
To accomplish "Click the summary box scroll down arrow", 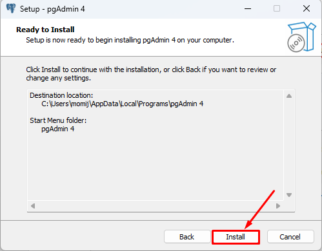I will click(x=289, y=195).
